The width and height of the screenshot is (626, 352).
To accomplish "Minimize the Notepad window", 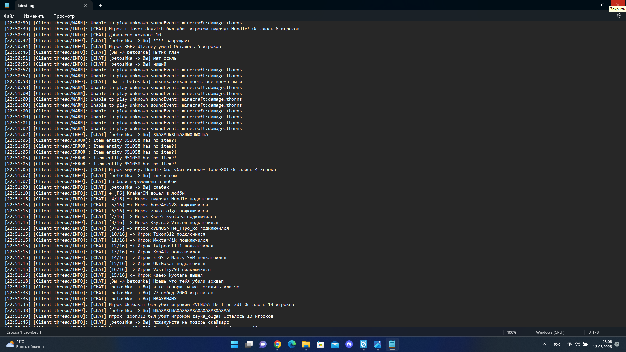I will click(x=588, y=5).
